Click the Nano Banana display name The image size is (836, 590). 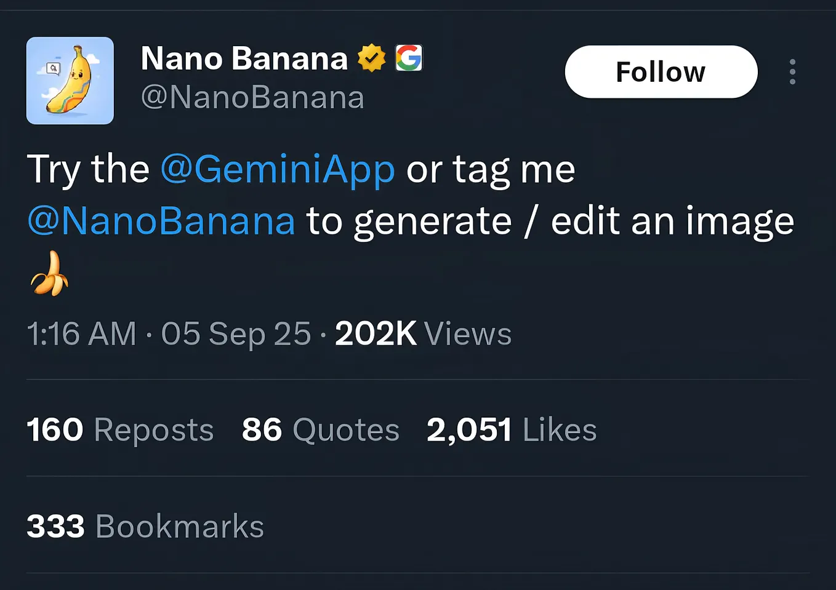click(243, 57)
